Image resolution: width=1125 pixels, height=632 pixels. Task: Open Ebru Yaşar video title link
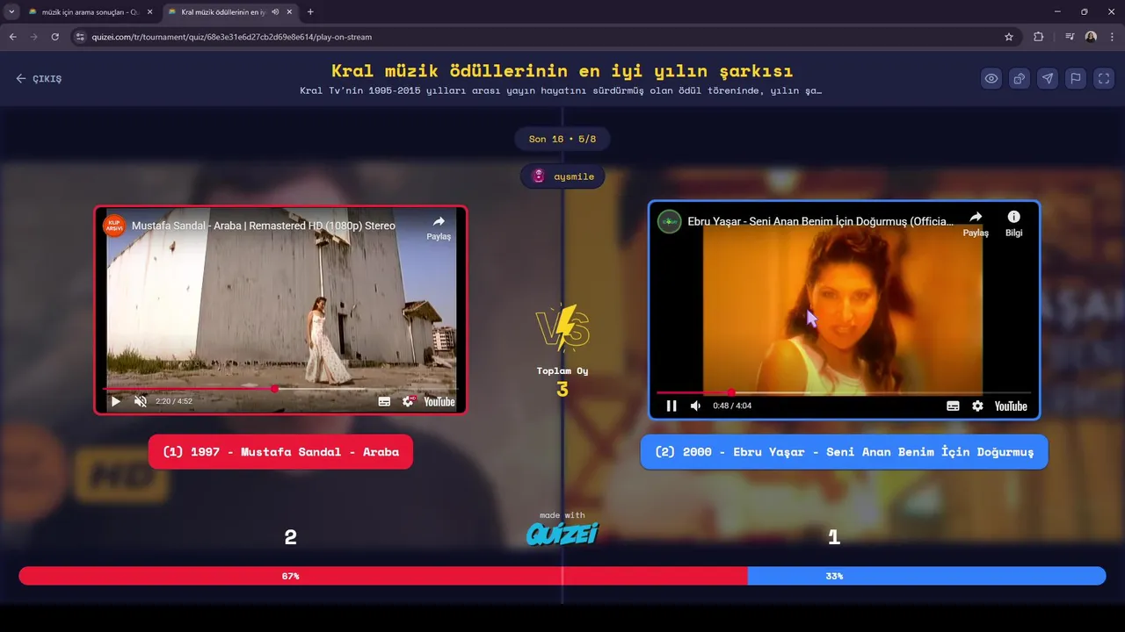coord(820,221)
